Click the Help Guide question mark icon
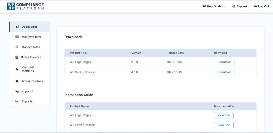The height and width of the screenshot is (133, 273). (x=204, y=6)
